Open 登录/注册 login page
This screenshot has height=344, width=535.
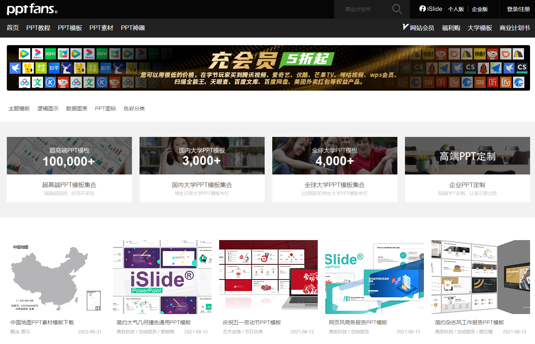(x=518, y=9)
